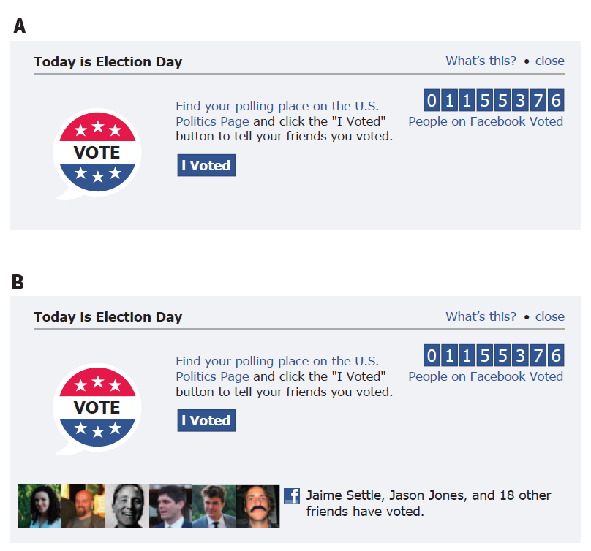
Task: Click the VOTE badge icon in panel B
Action: click(97, 408)
